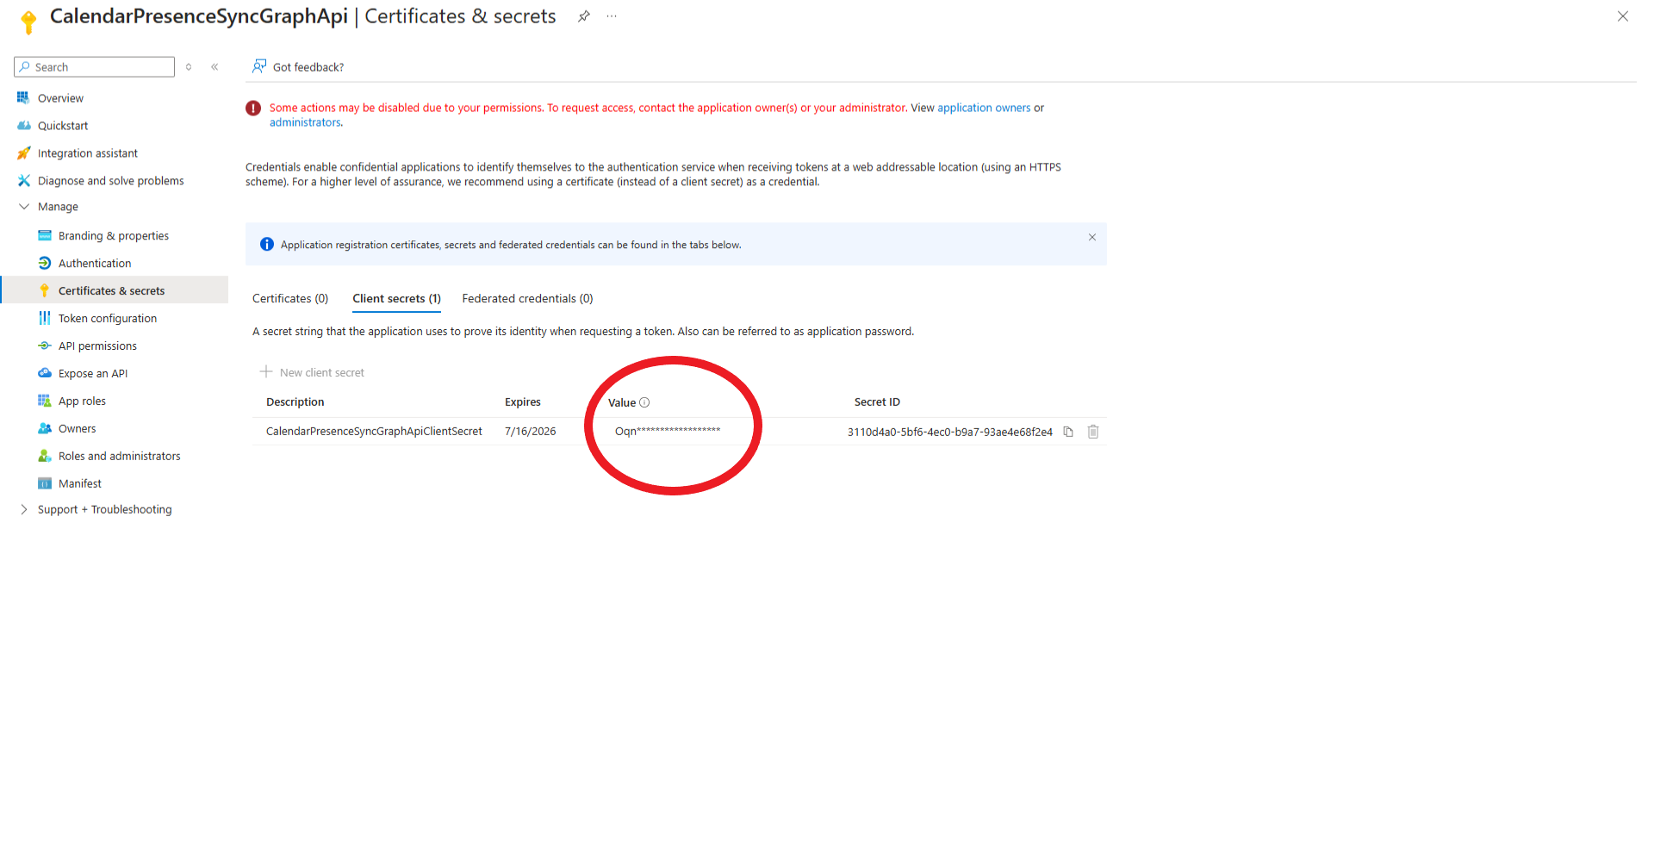The width and height of the screenshot is (1654, 853).
Task: Click the red error alert icon
Action: (x=253, y=109)
